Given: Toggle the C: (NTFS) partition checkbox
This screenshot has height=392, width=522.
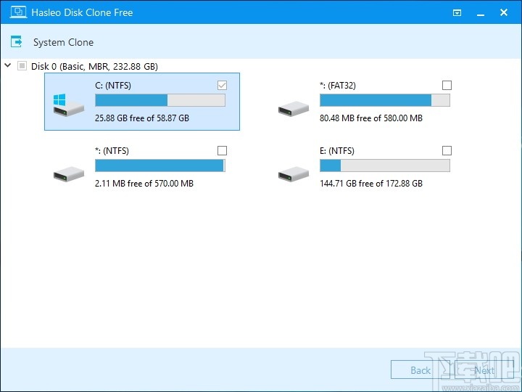Looking at the screenshot, I should click(x=222, y=86).
